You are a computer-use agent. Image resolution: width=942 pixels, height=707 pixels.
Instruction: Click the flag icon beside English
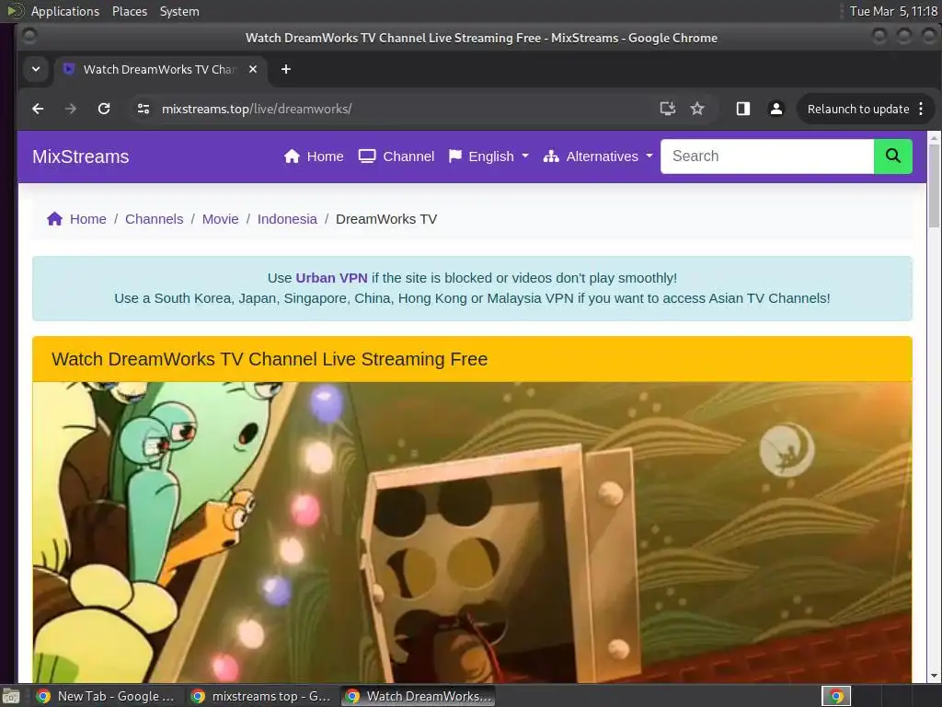455,156
